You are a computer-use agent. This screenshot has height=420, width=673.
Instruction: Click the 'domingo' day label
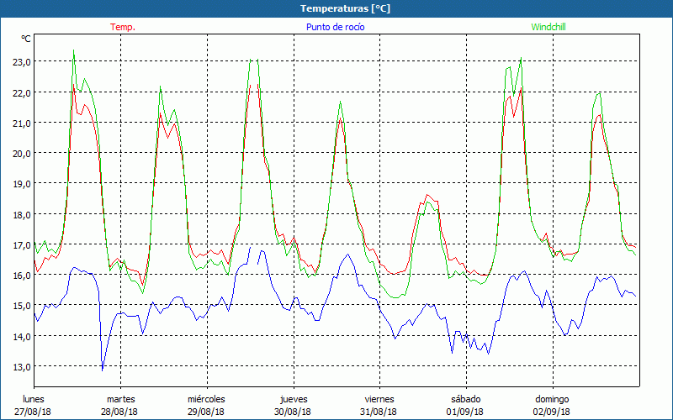click(x=552, y=399)
